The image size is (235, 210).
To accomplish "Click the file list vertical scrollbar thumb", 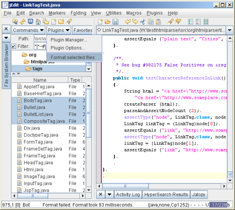I will click(x=89, y=113).
